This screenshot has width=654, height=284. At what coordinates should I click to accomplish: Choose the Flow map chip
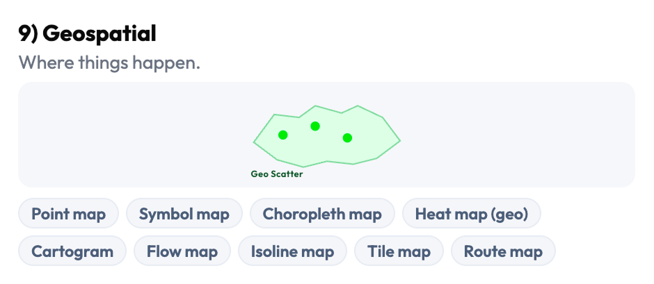click(182, 251)
